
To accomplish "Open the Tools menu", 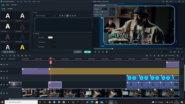I will [x=25, y=2].
